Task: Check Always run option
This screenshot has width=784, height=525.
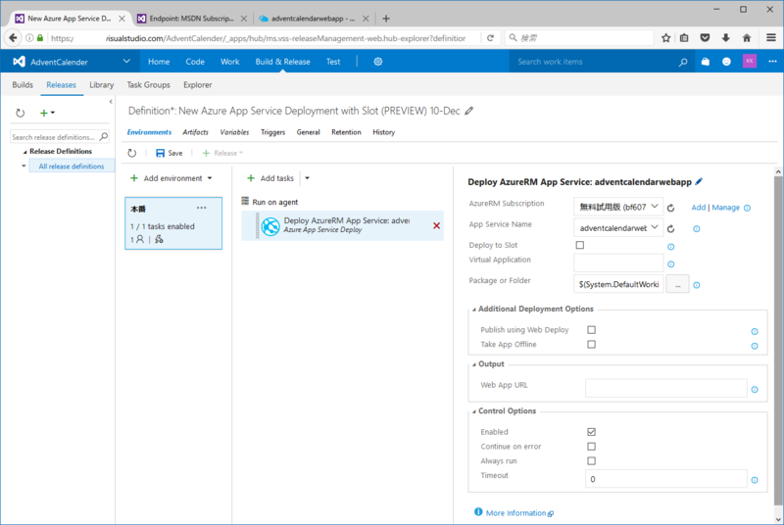Action: click(x=592, y=460)
